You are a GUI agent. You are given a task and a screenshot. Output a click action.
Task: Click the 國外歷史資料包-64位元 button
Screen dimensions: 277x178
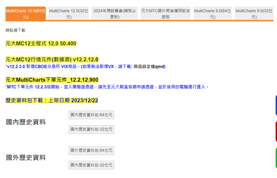point(91,150)
